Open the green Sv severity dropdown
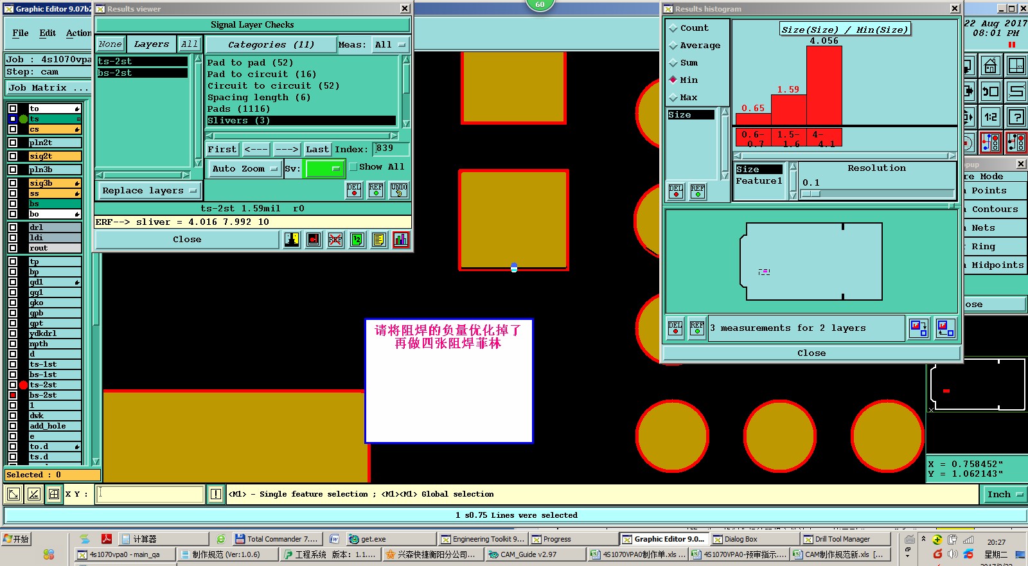This screenshot has width=1028, height=566. pyautogui.click(x=325, y=169)
